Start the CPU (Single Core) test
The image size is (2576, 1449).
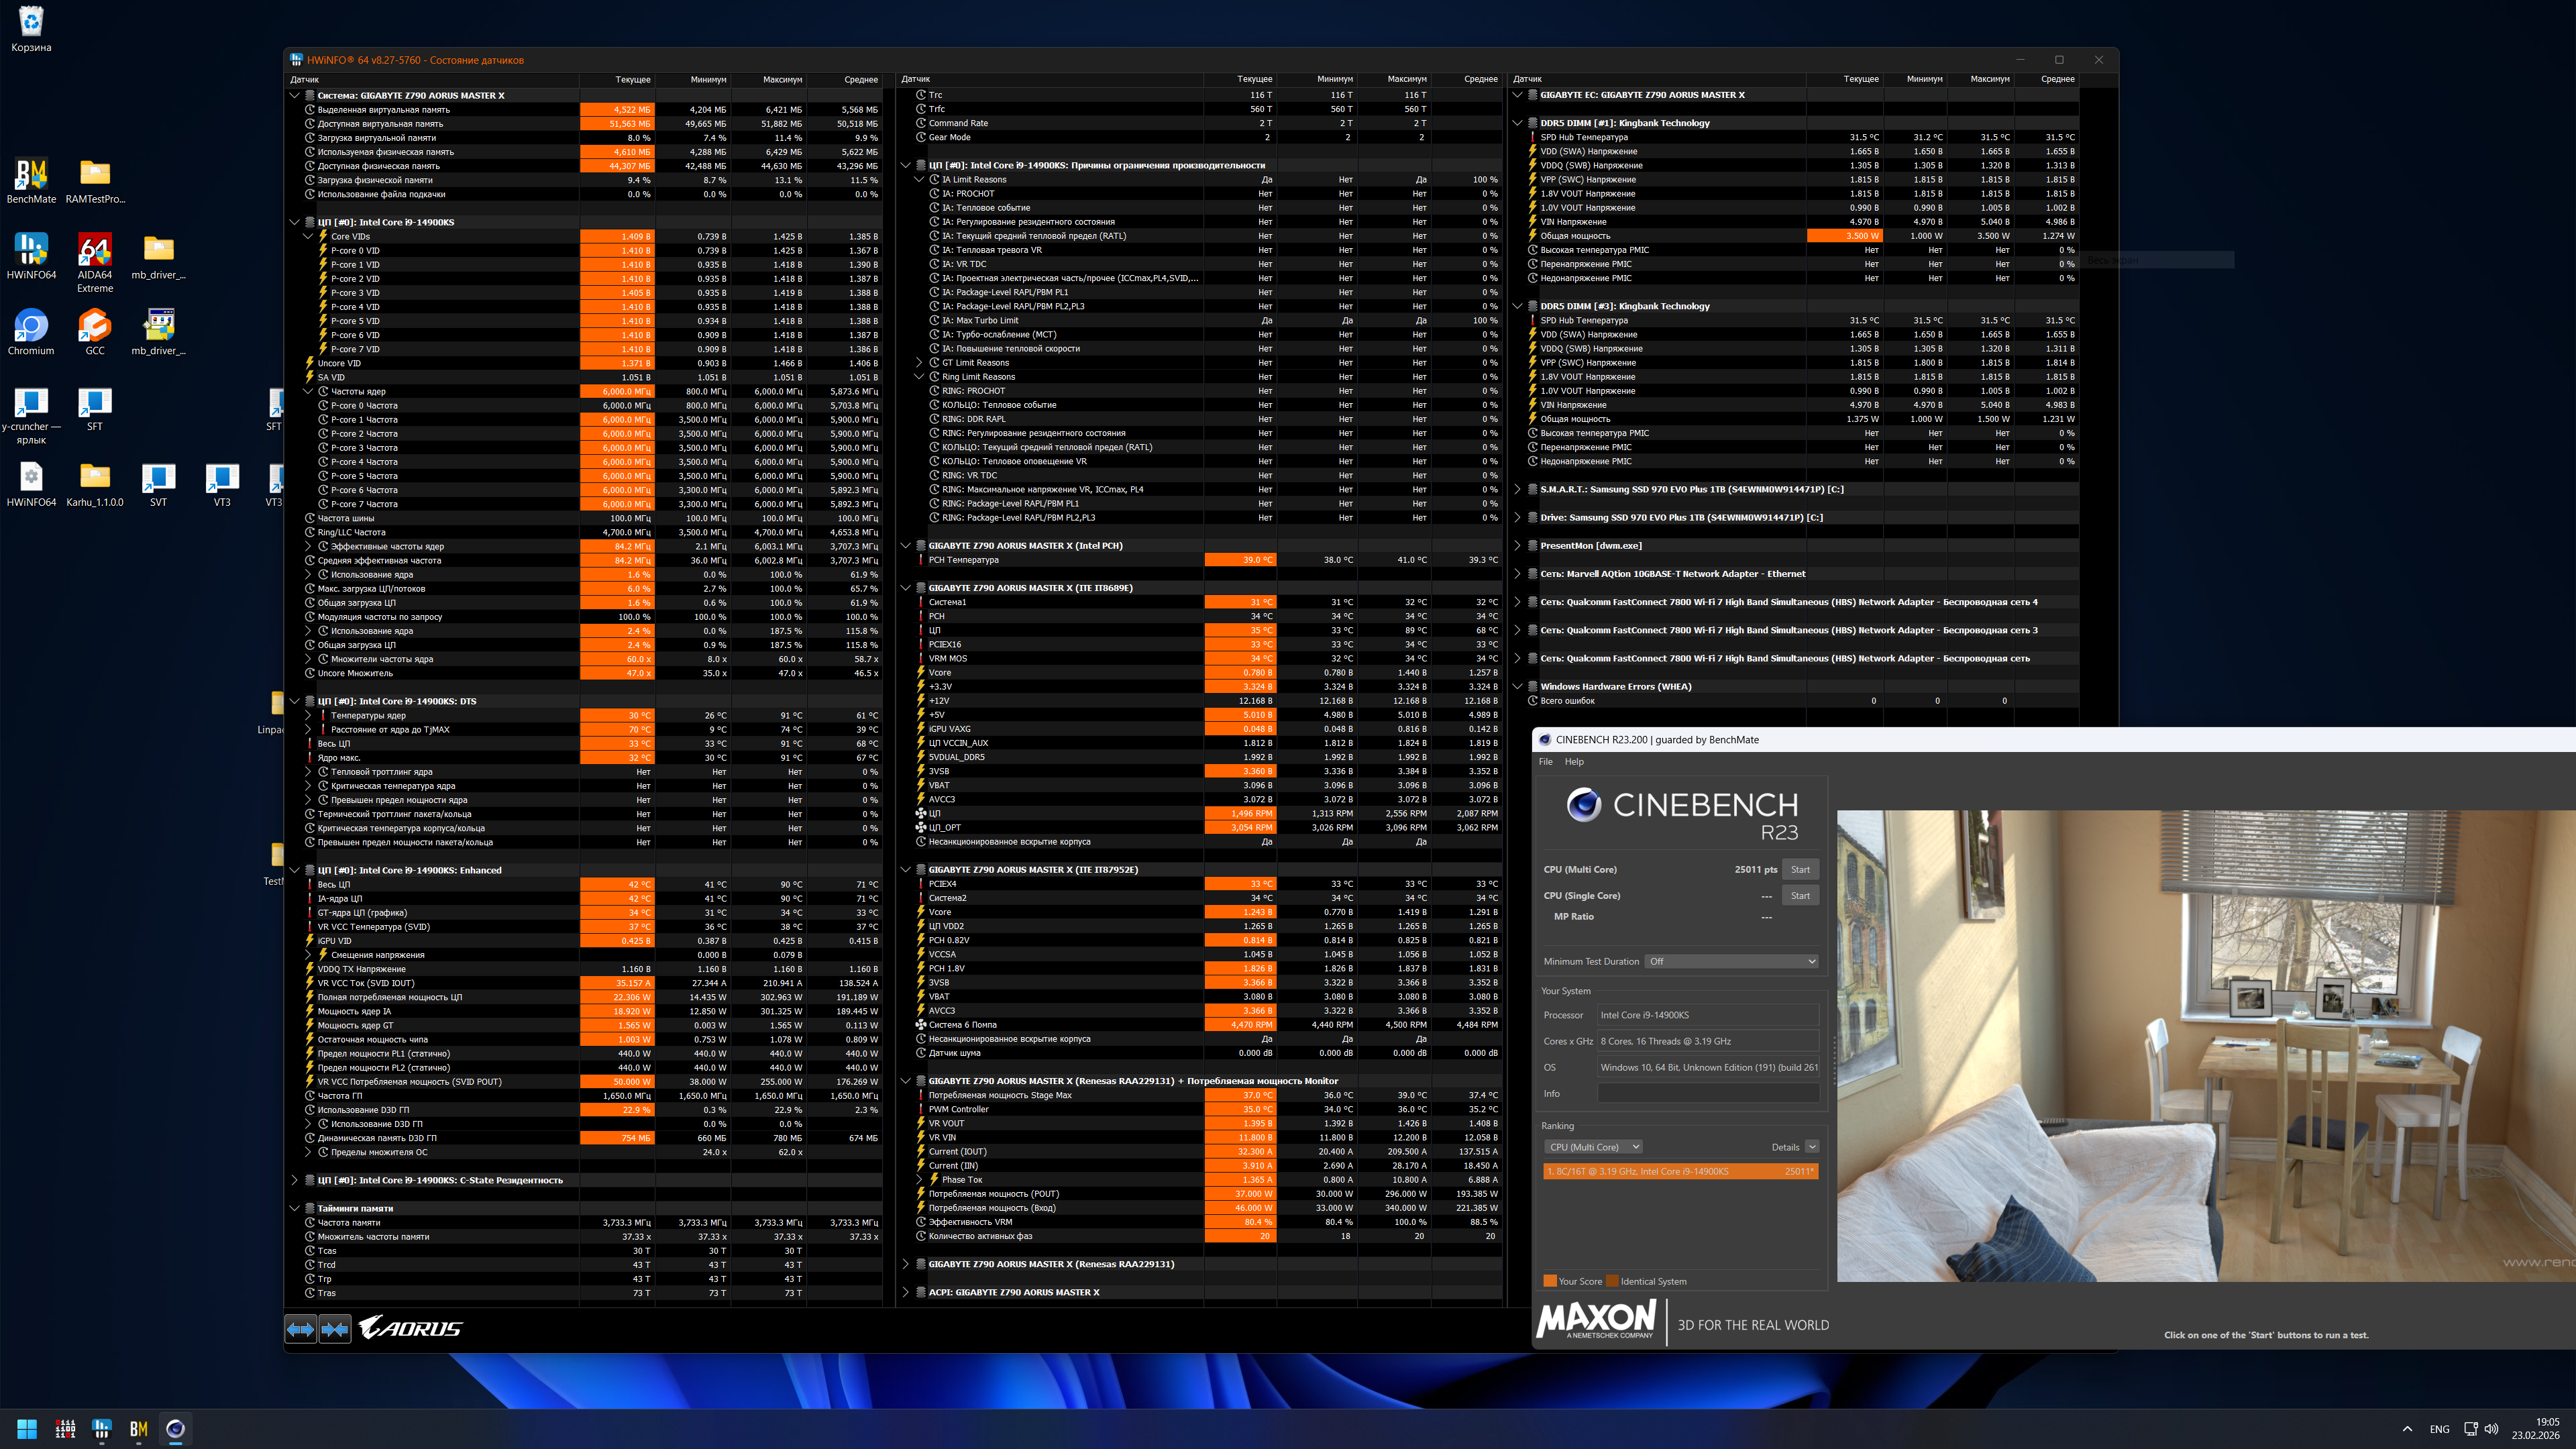(1800, 896)
